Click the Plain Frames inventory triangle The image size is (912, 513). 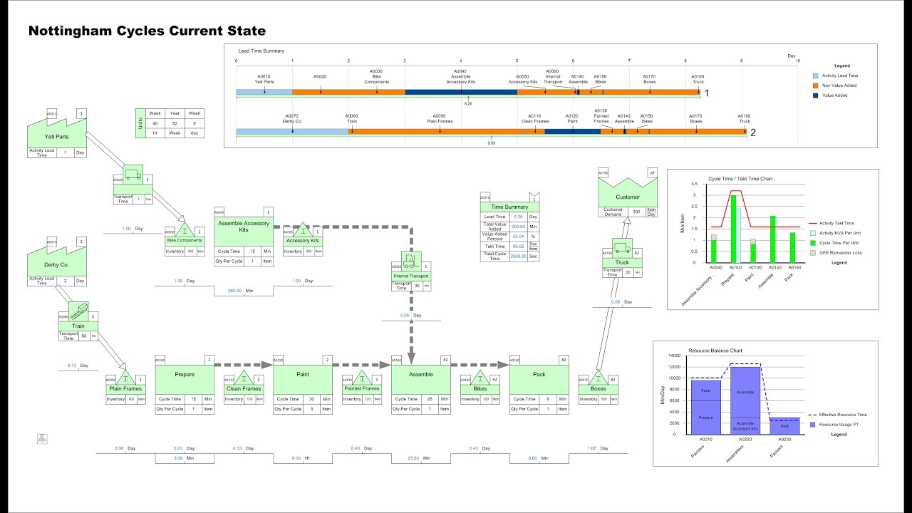[125, 378]
